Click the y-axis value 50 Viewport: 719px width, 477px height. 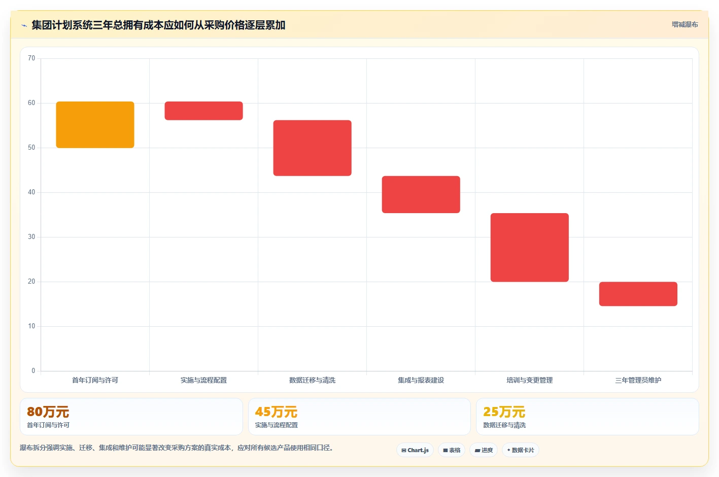[x=31, y=148]
